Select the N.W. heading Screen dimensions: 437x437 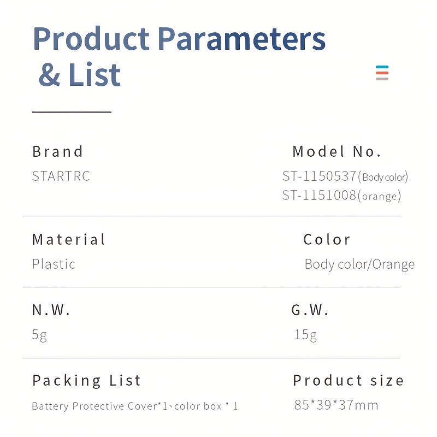[51, 310]
